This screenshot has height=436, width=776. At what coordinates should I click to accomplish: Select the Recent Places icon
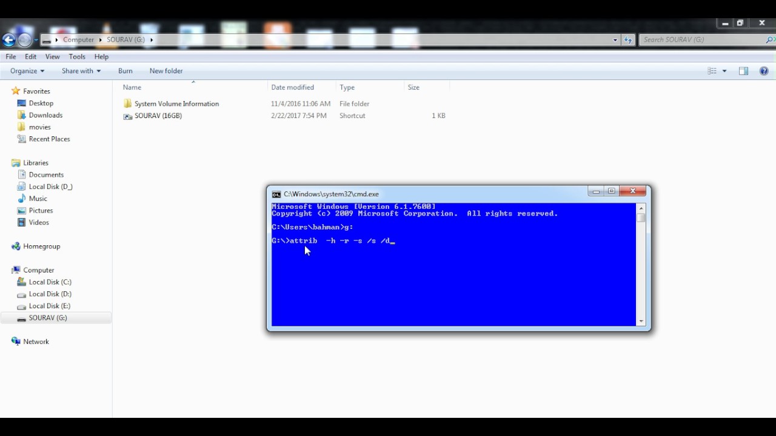point(22,139)
